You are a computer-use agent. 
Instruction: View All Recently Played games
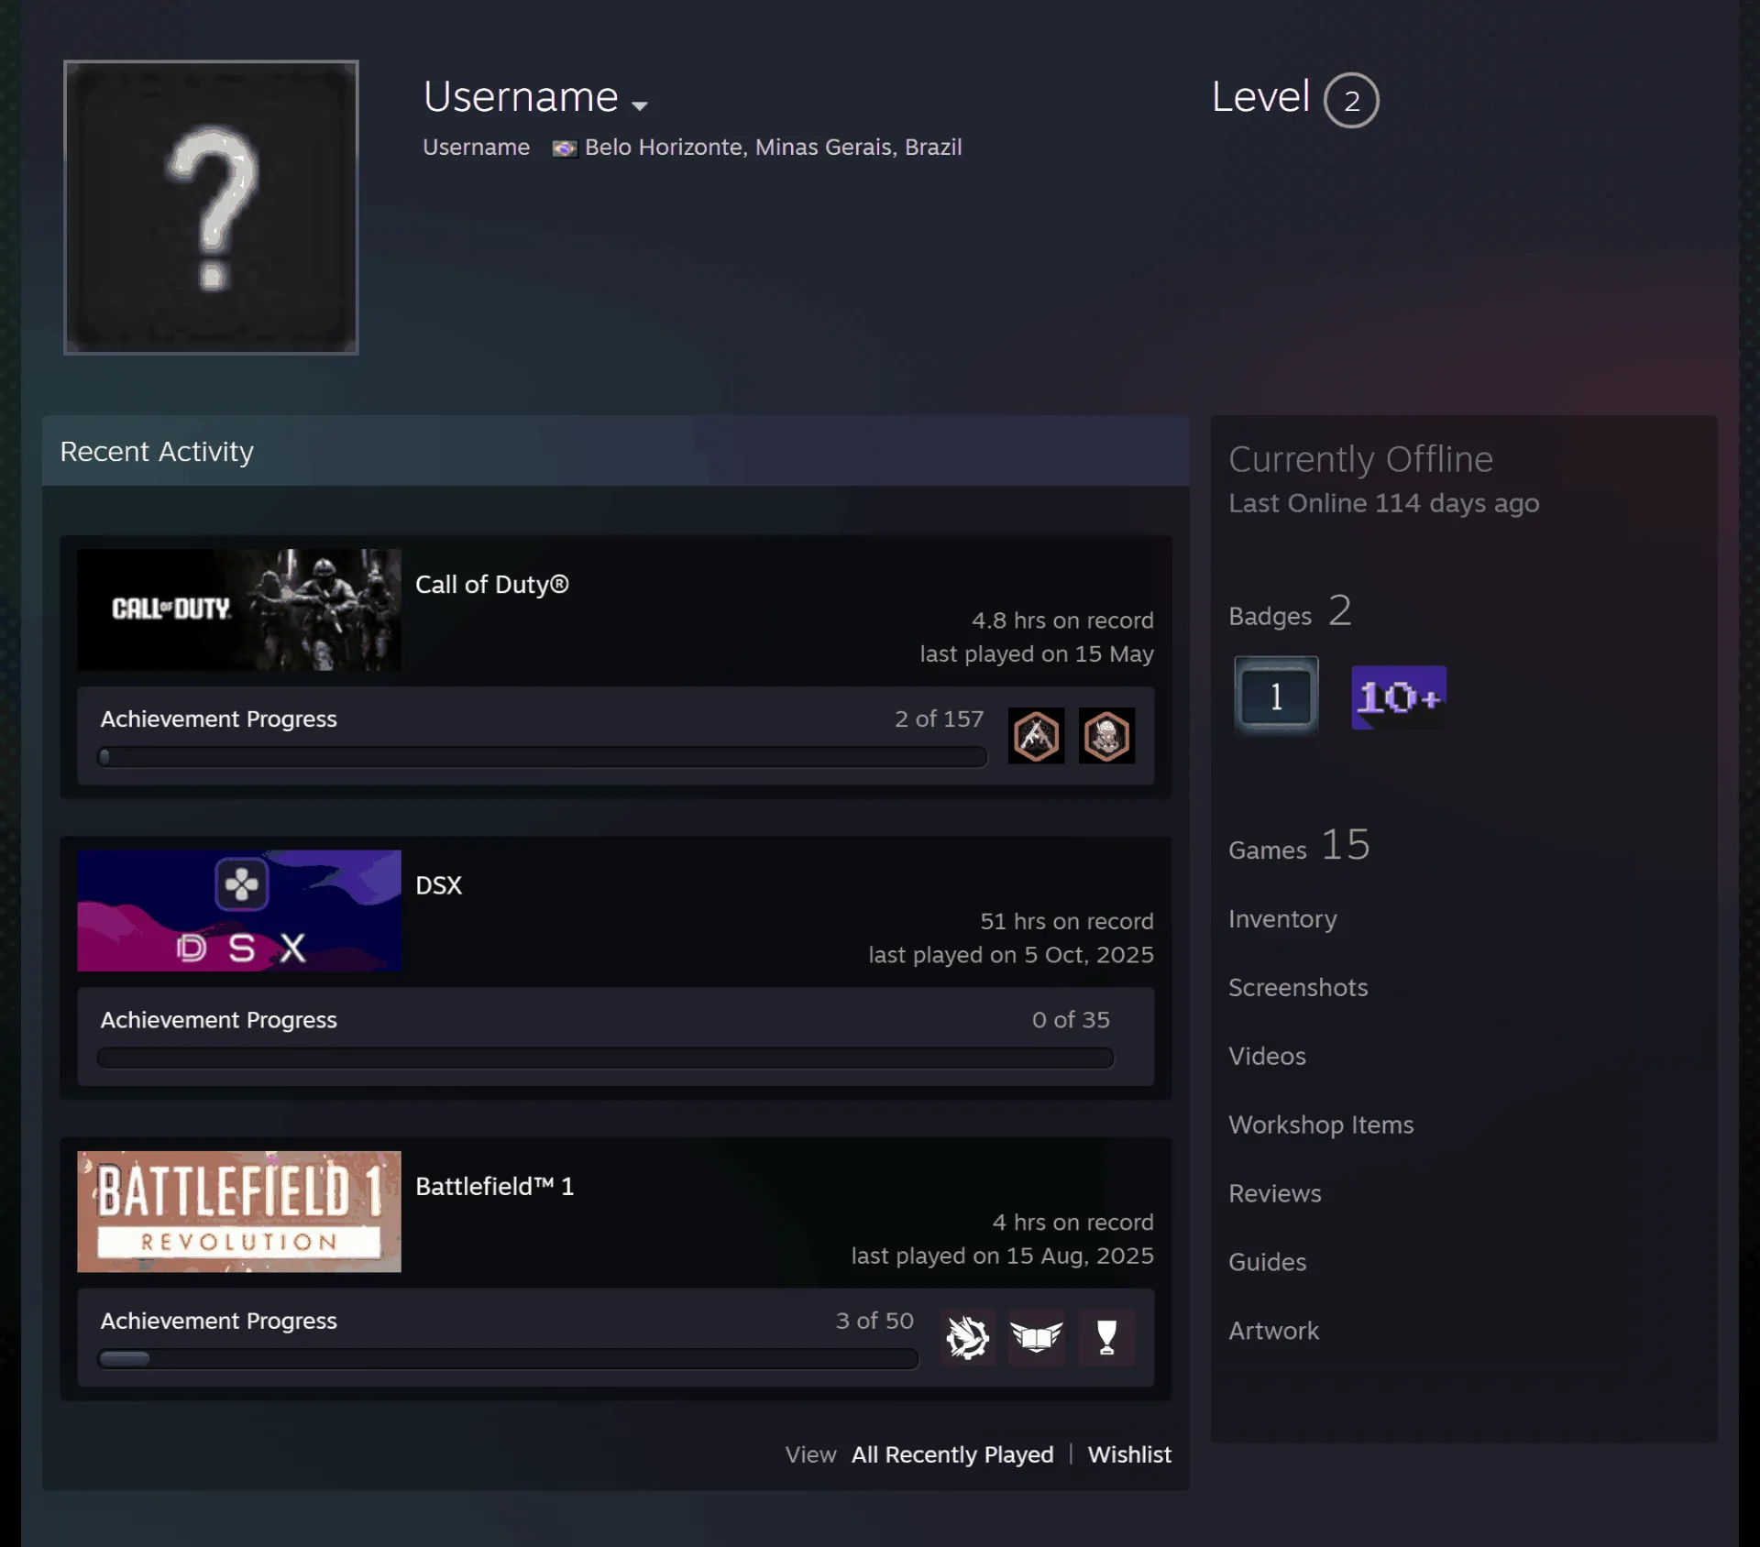point(952,1454)
